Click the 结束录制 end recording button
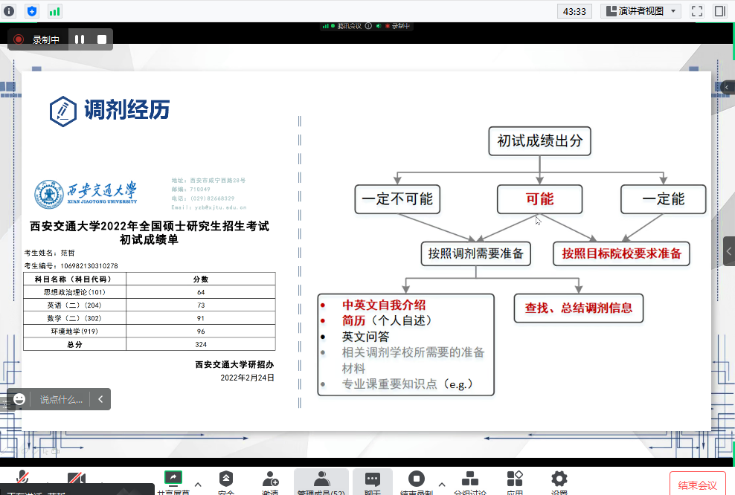 (x=417, y=482)
